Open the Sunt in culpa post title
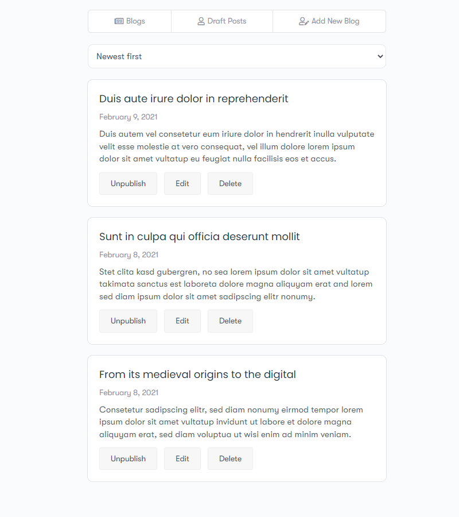 (x=199, y=237)
